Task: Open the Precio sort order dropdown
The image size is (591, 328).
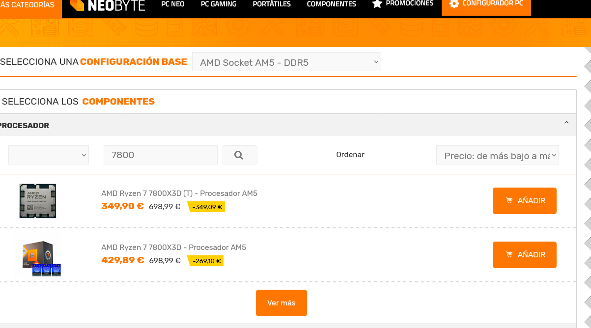Action: [x=498, y=156]
